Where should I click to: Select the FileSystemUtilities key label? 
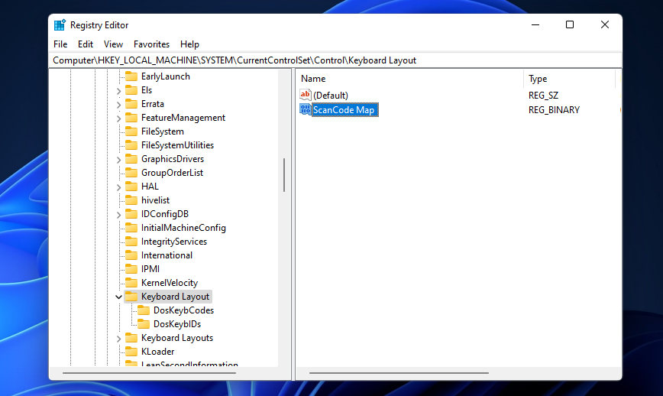(x=177, y=145)
